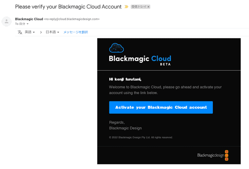This screenshot has width=249, height=169.
Task: Remove the 受信トレイ label with its X
Action: (148, 7)
